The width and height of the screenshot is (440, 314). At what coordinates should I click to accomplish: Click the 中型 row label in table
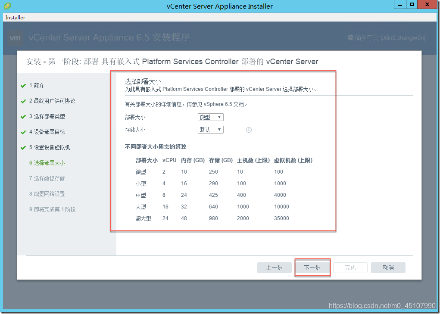(140, 195)
